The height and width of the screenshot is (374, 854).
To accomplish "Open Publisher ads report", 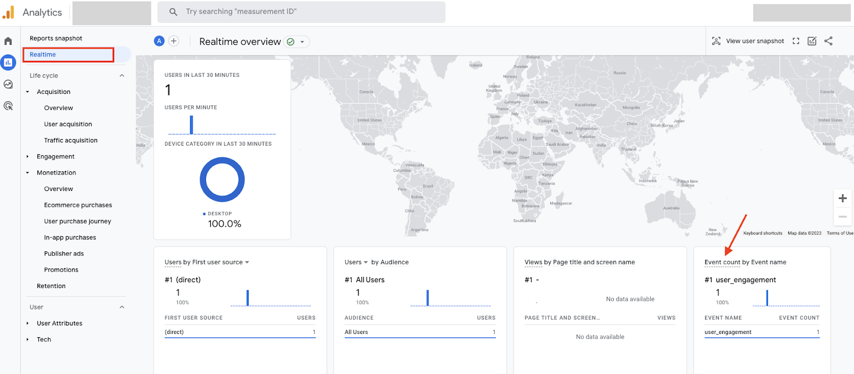I will [x=64, y=253].
